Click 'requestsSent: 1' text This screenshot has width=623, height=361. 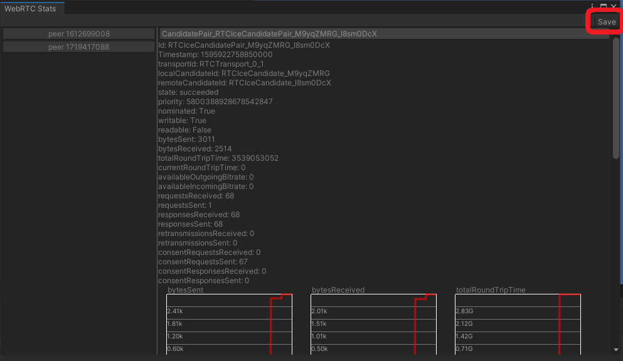[184, 205]
